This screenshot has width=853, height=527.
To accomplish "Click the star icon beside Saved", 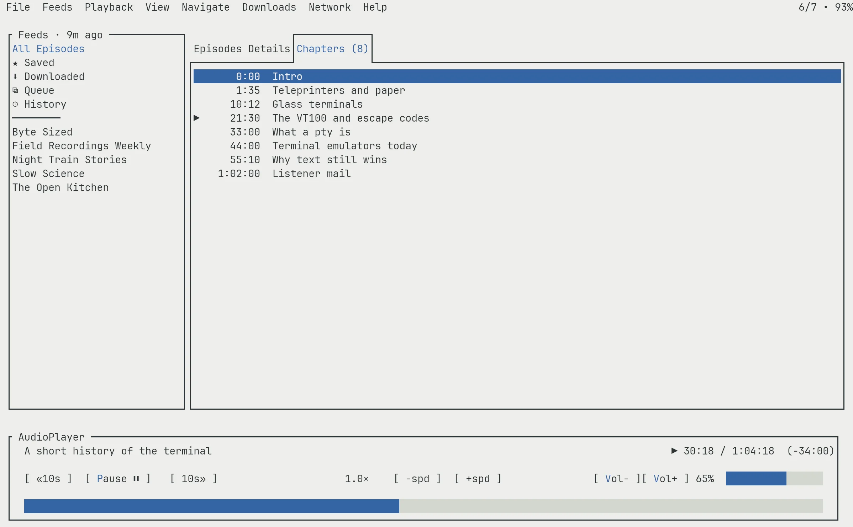I will (15, 63).
